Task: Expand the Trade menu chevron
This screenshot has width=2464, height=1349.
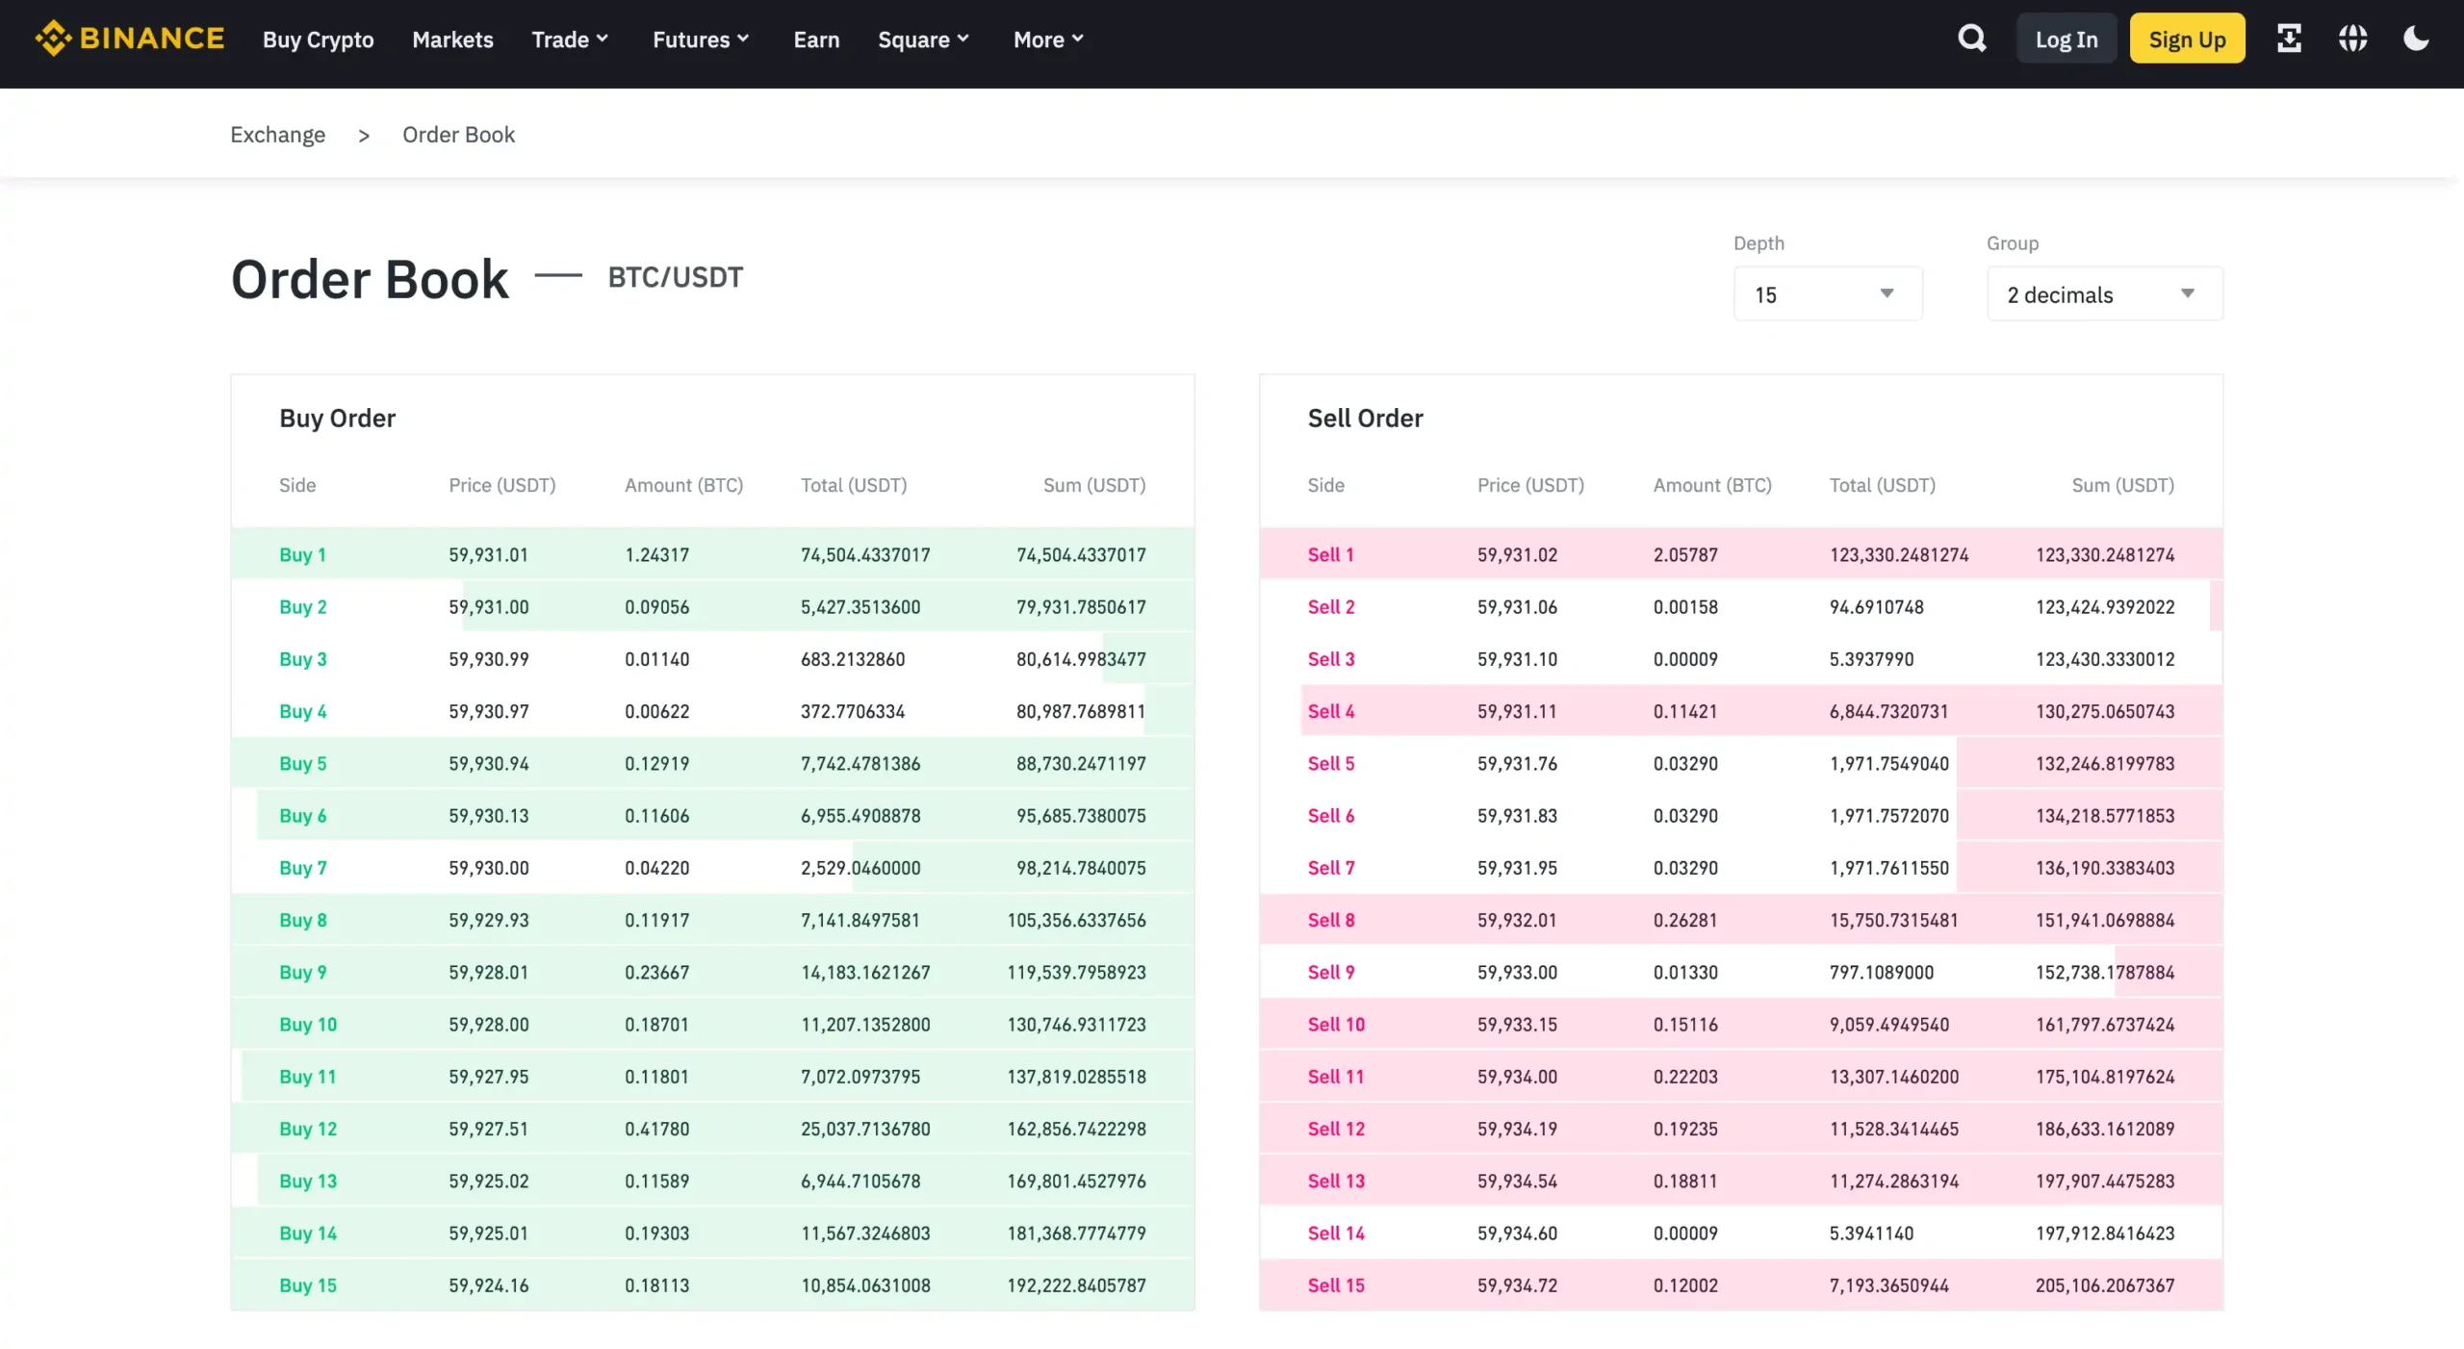Action: point(603,38)
